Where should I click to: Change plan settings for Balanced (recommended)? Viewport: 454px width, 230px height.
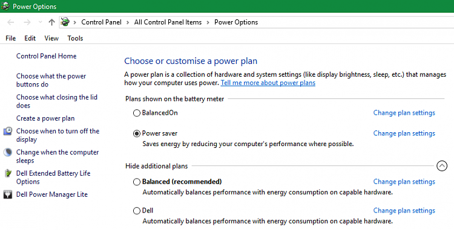pyautogui.click(x=404, y=182)
